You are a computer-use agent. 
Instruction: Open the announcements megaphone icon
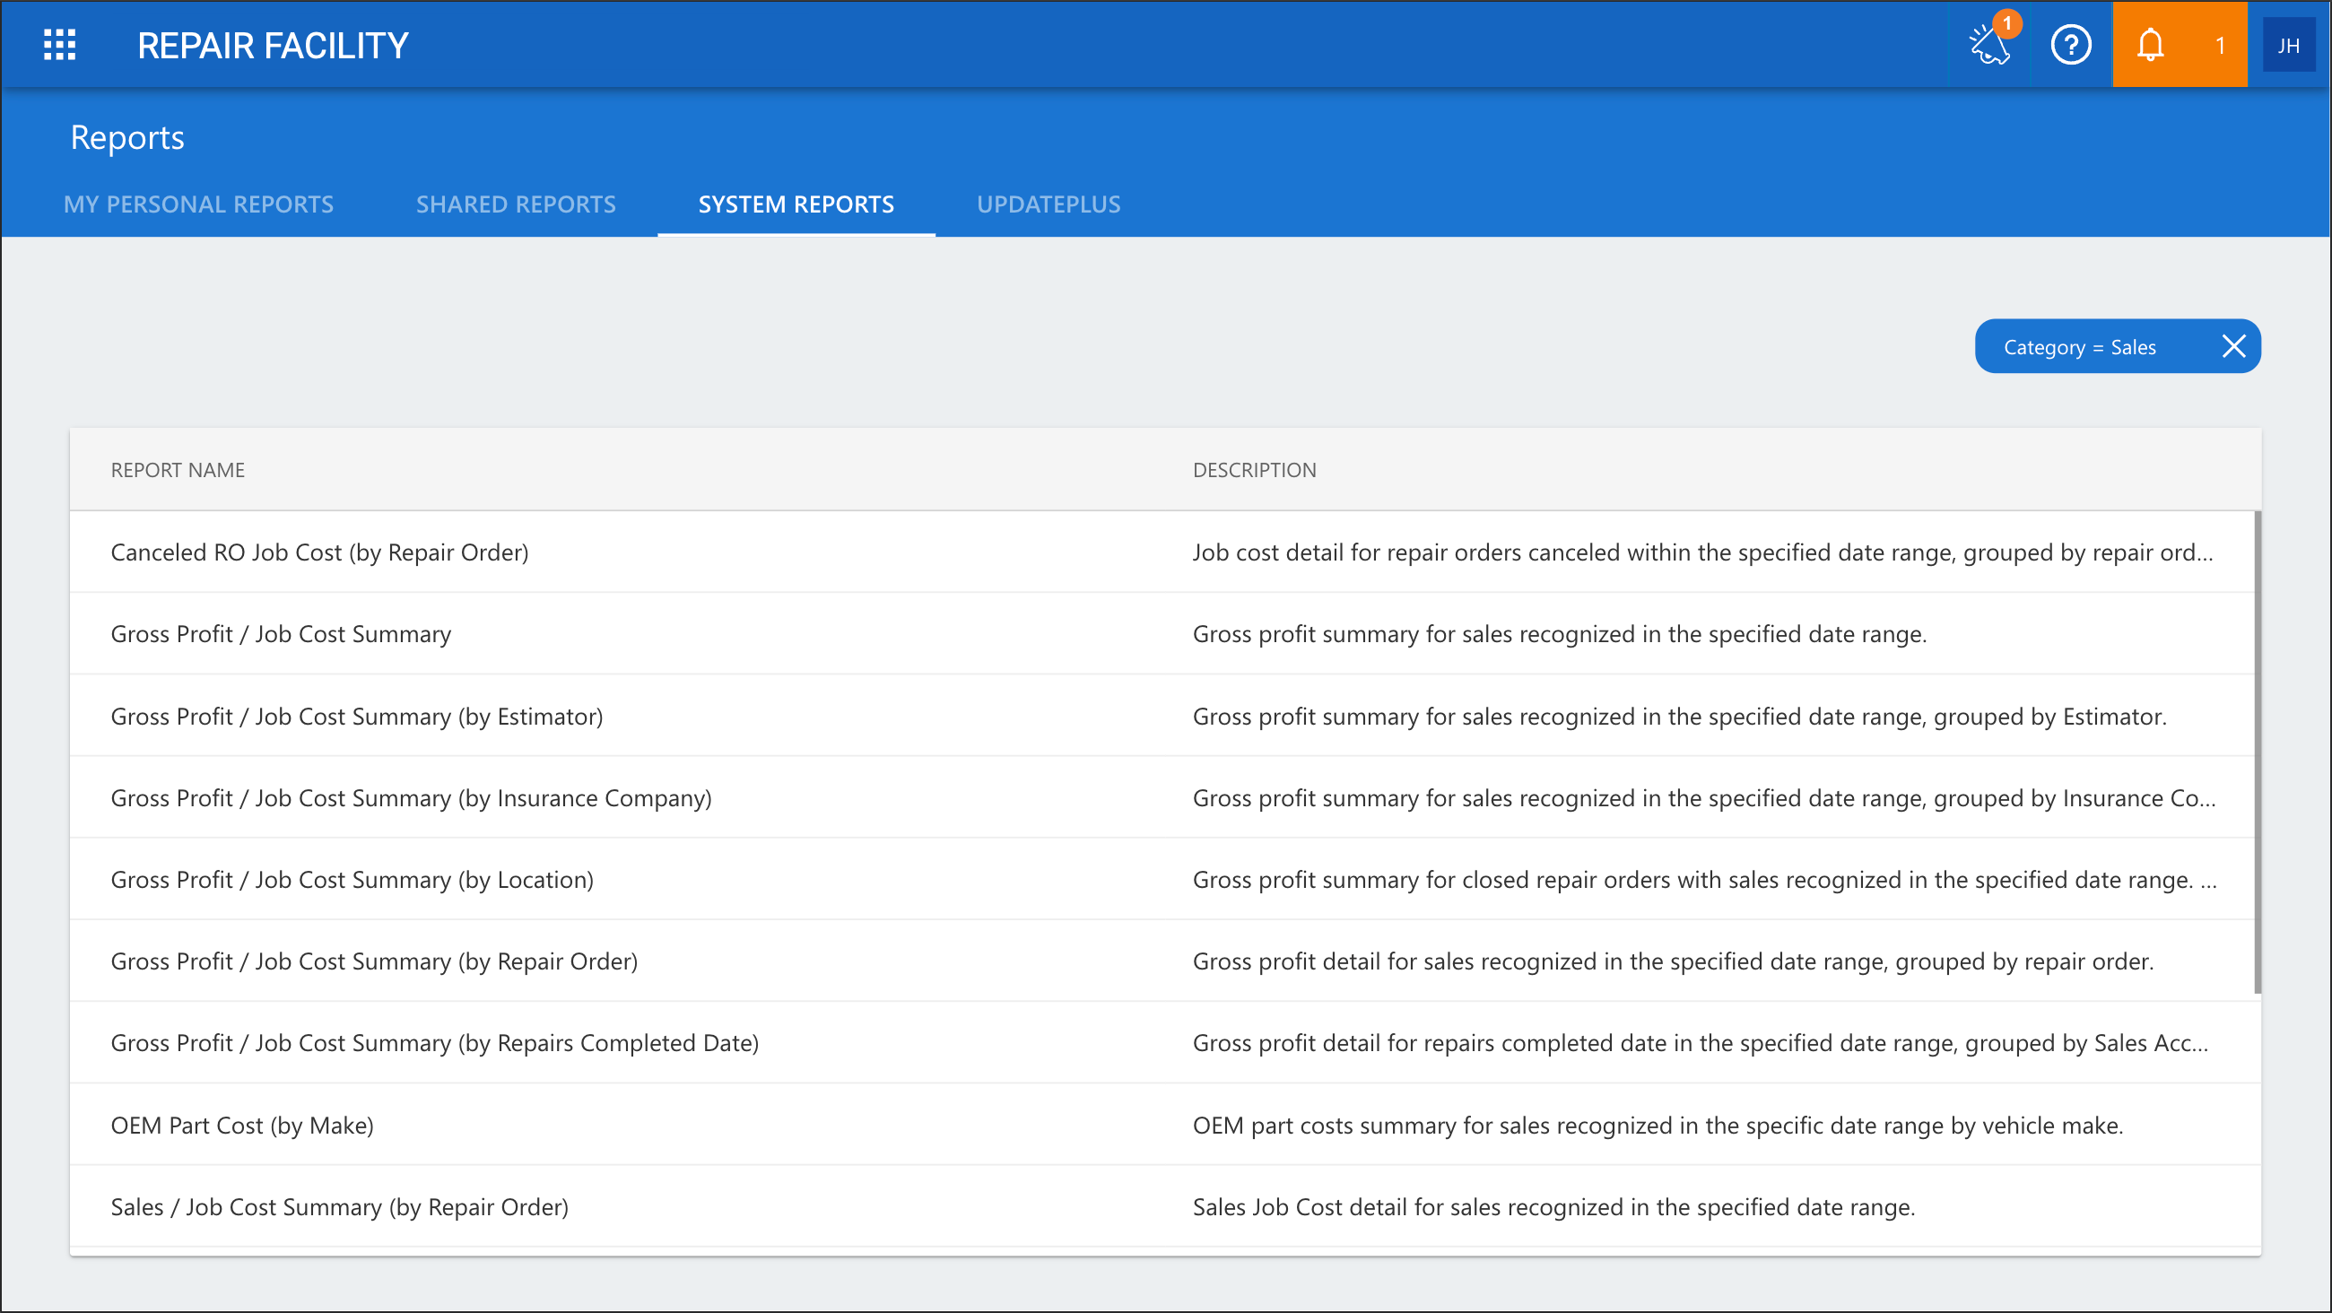[1990, 43]
